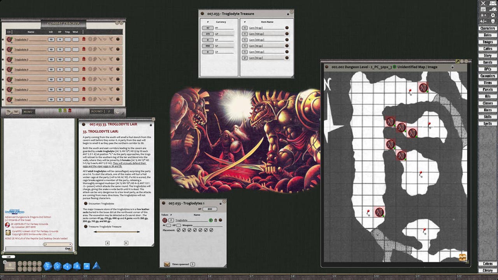
Task: Click next round icon in combat tracker
Action: 117,112
